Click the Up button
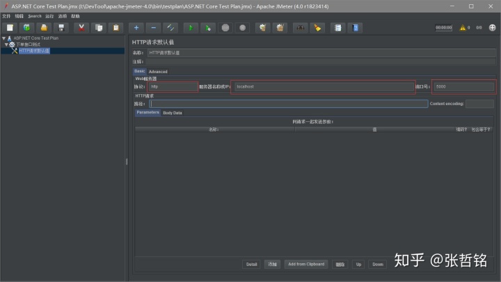 coord(358,265)
